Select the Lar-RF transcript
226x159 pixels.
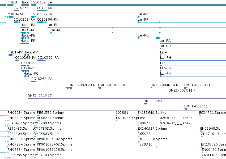coord(143,20)
